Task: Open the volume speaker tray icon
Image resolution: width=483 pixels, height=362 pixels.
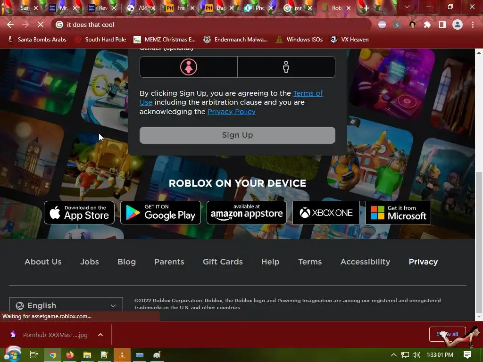Action: 416,355
